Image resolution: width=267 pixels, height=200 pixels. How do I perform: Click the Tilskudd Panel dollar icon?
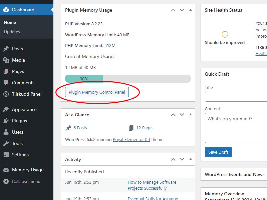pos(6,94)
